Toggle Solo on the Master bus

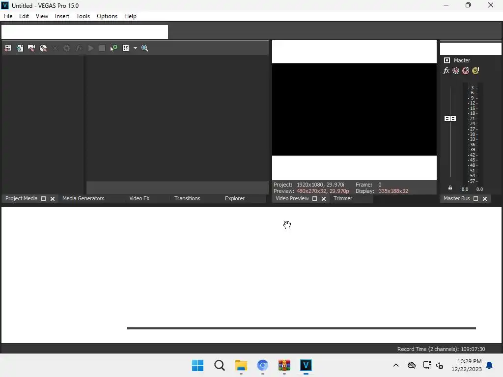coord(475,71)
